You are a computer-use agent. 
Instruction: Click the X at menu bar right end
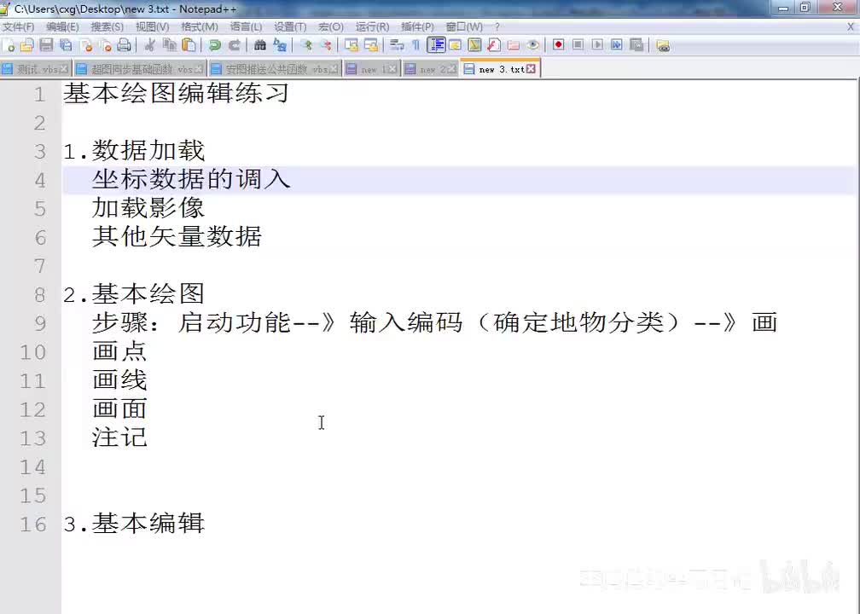point(851,26)
